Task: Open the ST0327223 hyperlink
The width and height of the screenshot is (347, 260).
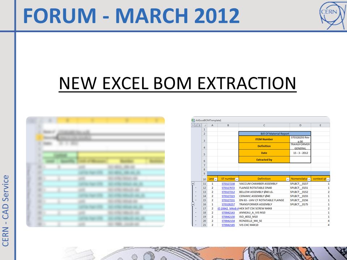Action: [x=228, y=196]
